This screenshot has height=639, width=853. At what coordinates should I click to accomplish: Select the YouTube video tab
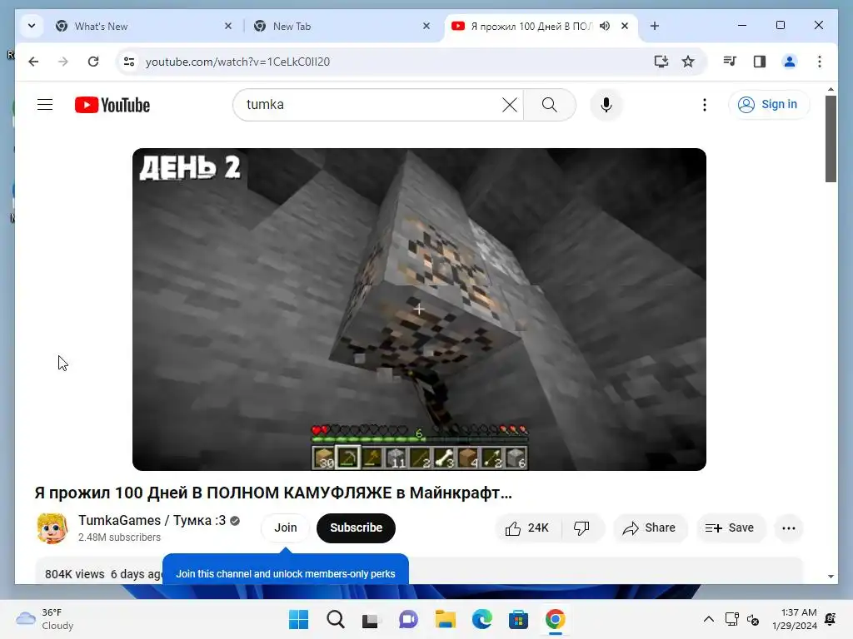[x=531, y=26]
